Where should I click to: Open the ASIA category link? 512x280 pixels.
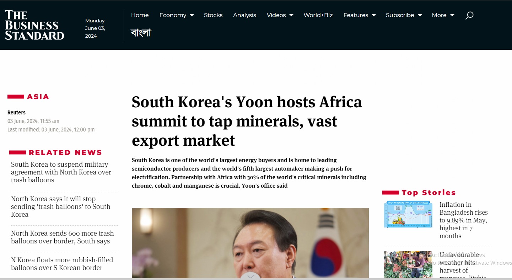tap(38, 97)
